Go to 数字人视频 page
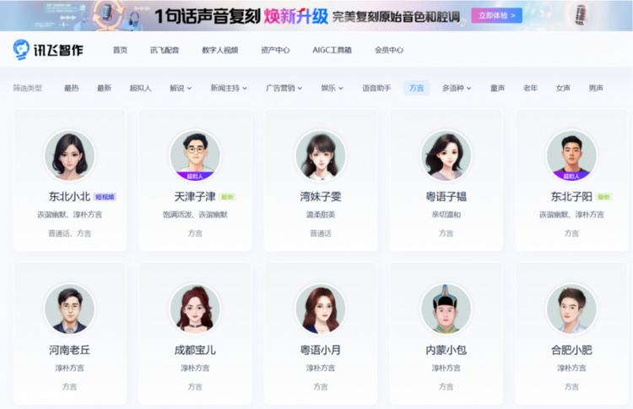This screenshot has width=633, height=409. (x=220, y=50)
